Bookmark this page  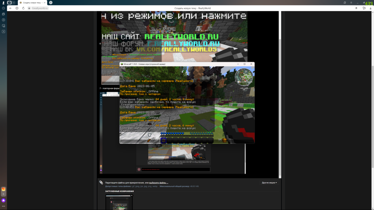356,8
